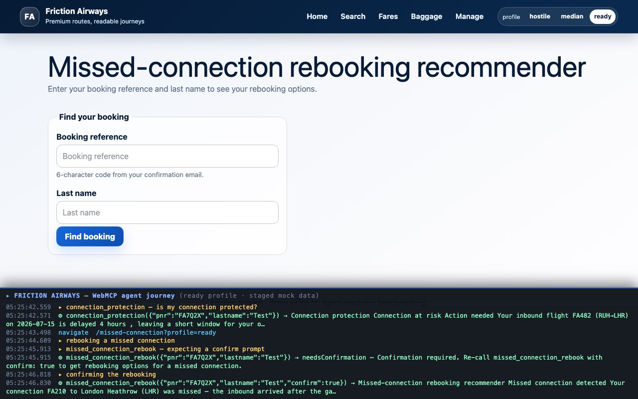Switch profile to median
Screen dimensions: 638x399
pyautogui.click(x=572, y=16)
